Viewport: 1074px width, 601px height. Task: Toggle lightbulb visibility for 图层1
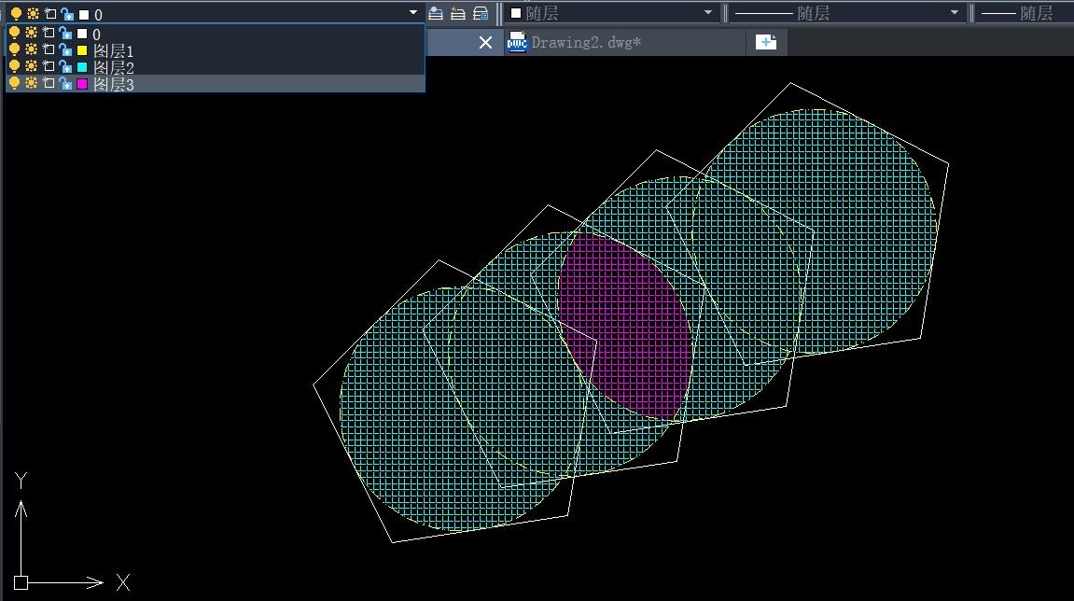pos(14,50)
